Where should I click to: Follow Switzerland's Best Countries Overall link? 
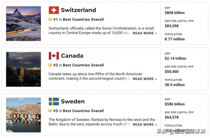tap(83, 19)
